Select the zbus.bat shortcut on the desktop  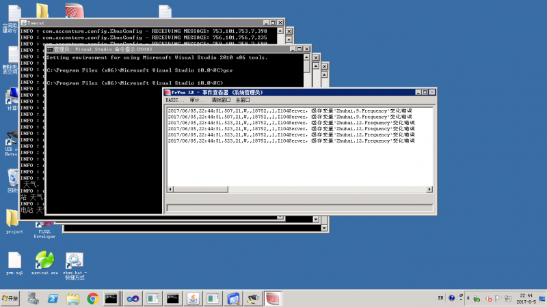coord(75,266)
